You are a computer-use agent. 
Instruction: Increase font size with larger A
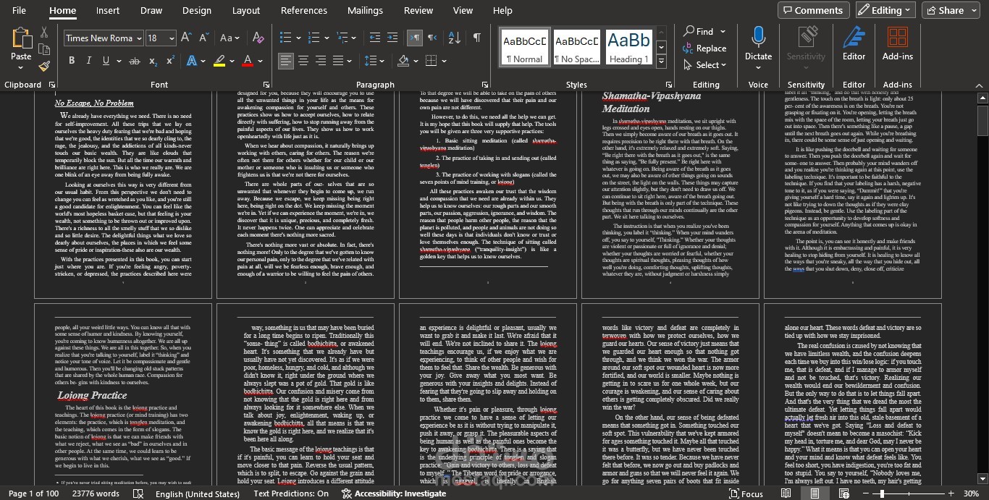point(186,38)
